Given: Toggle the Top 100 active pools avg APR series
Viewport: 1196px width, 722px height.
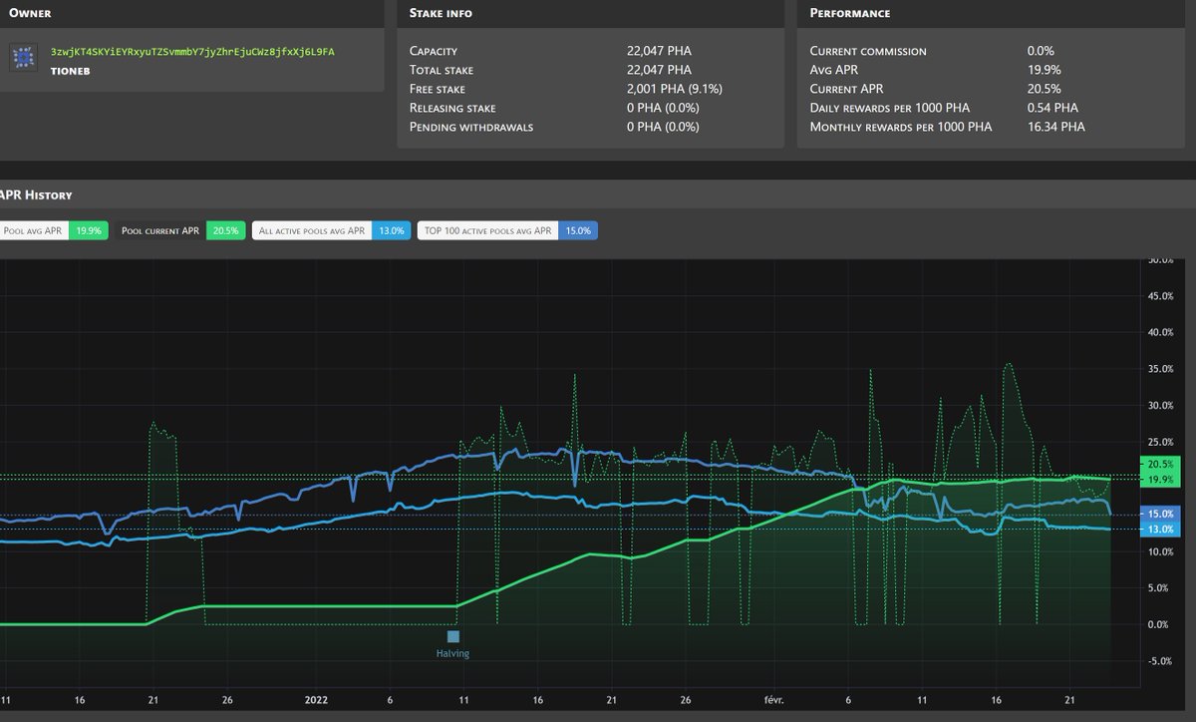Looking at the screenshot, I should [490, 229].
